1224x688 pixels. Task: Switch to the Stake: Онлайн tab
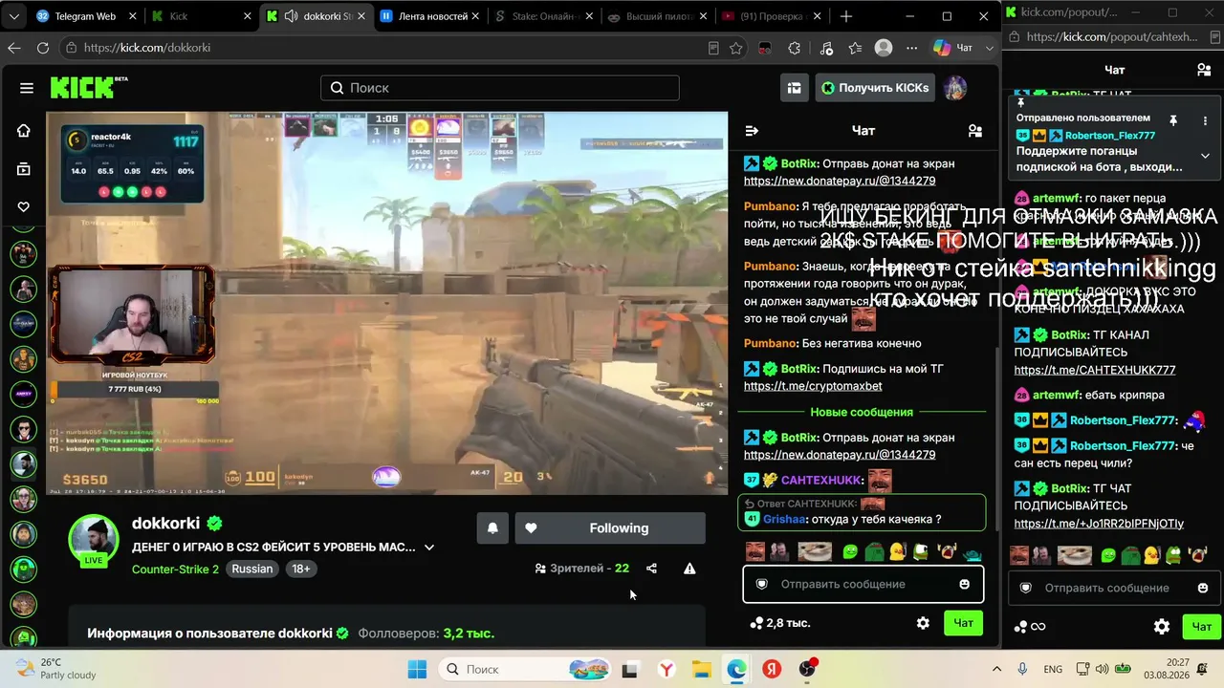pyautogui.click(x=545, y=16)
